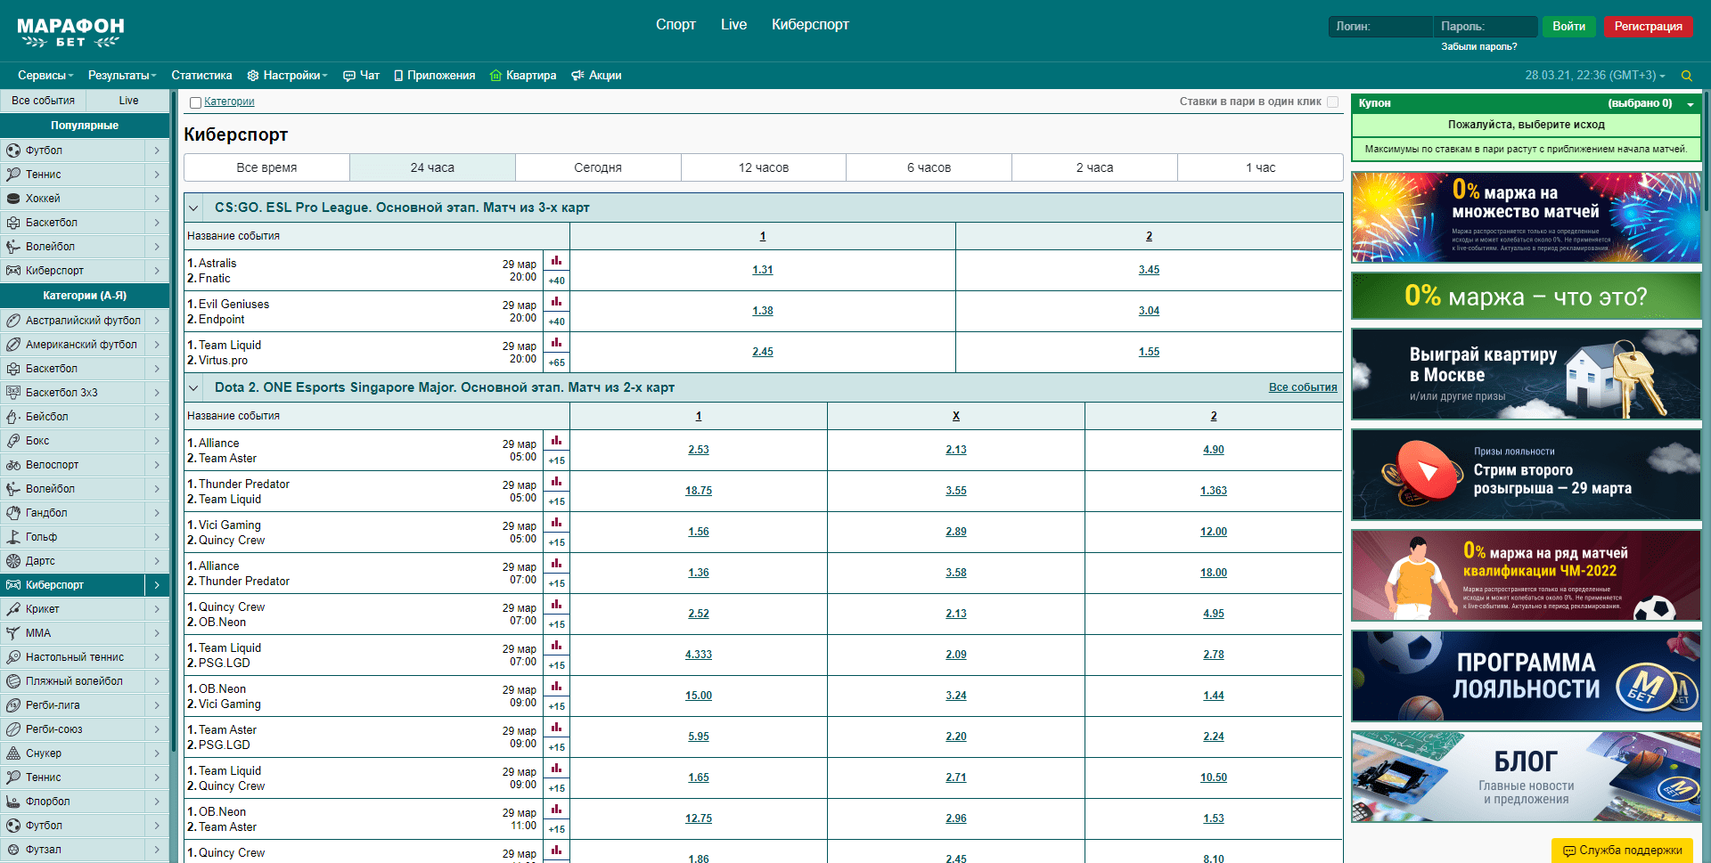Select draw odds 3.55 for Thunder Predator vs Team Liquid
Viewport: 1711px width, 863px height.
tap(956, 491)
